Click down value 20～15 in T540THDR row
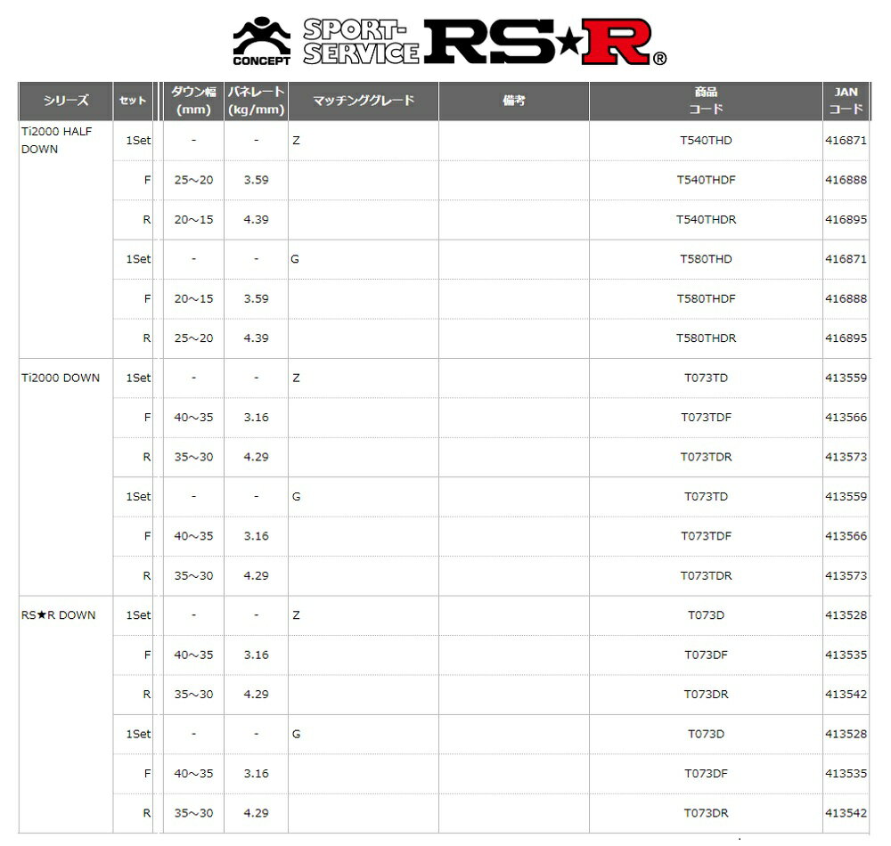The height and width of the screenshot is (846, 891). [193, 220]
